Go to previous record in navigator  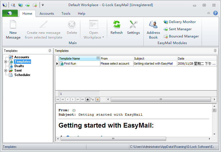pos(68,100)
